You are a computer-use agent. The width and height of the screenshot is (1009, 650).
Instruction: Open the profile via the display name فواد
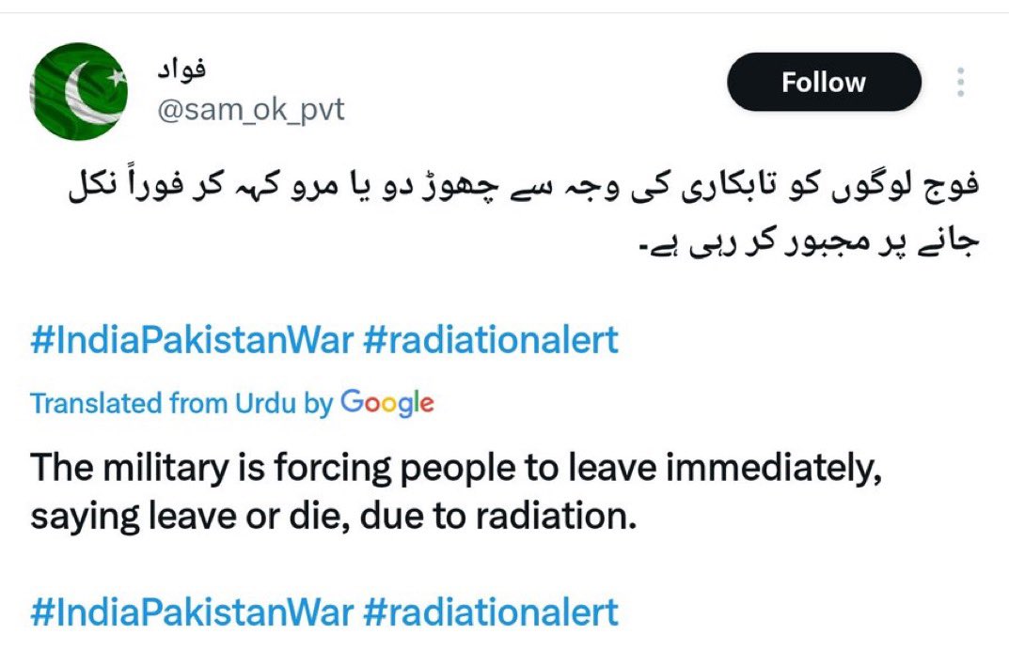tap(182, 69)
